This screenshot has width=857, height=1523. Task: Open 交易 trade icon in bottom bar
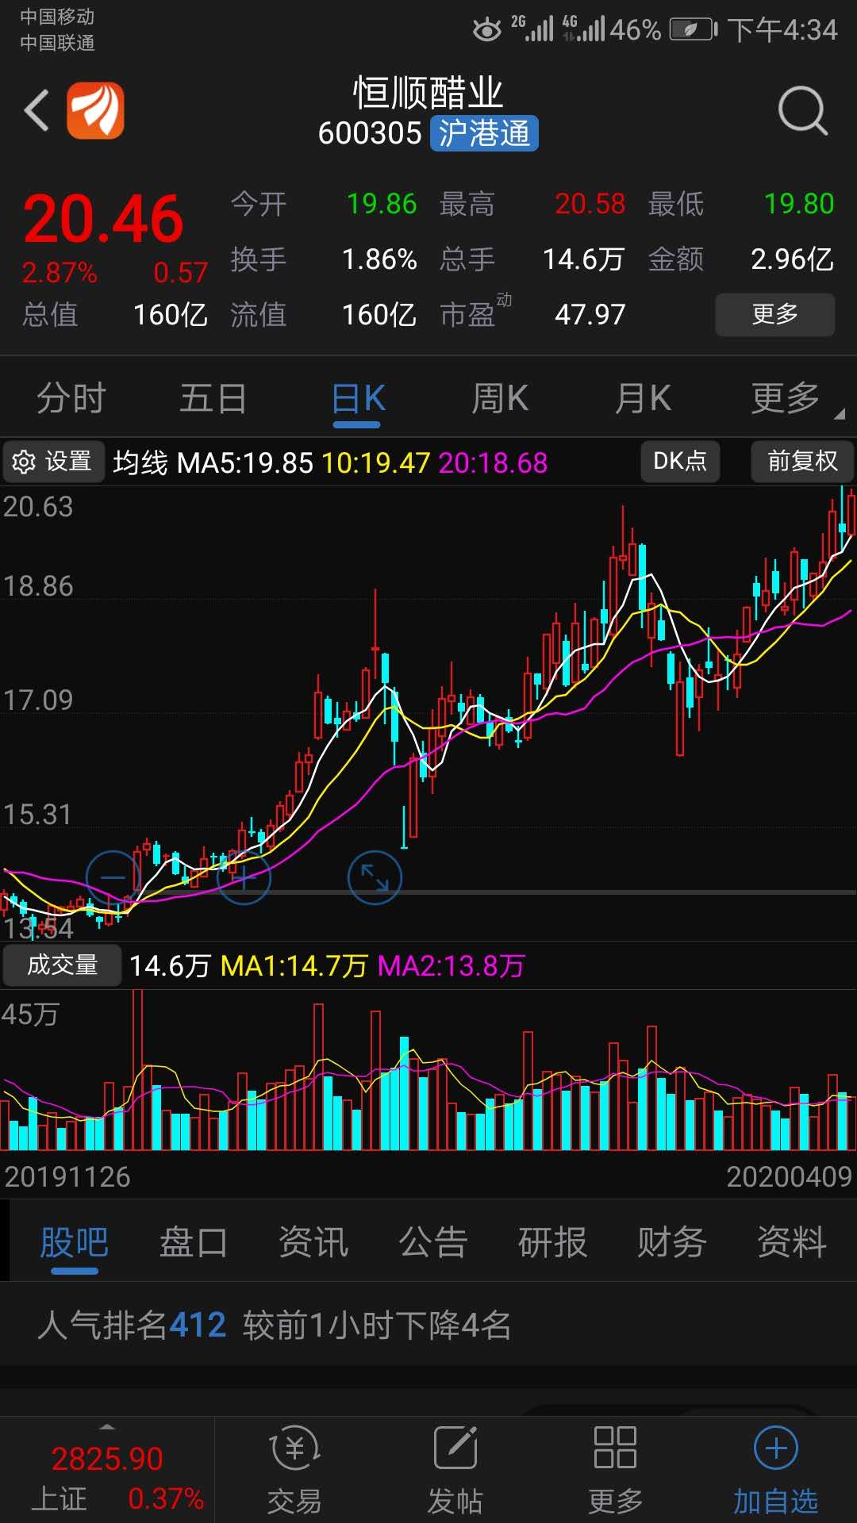[x=294, y=1469]
